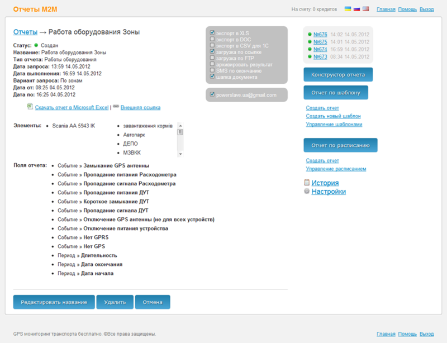447x343 pixels.
Task: Click Создать отчет under Отчет по шаблону
Action: point(322,108)
